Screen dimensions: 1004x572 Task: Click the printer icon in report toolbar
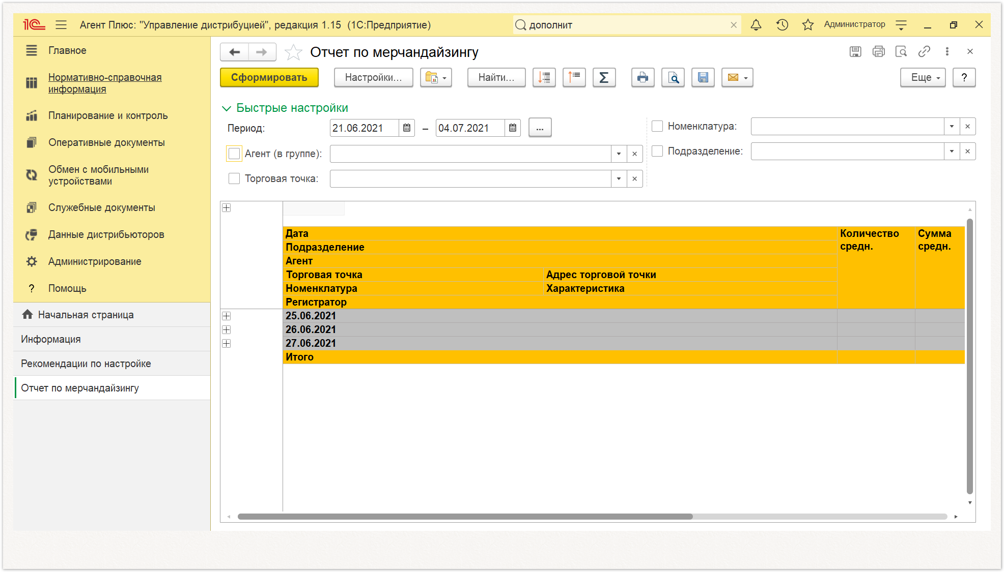[643, 78]
